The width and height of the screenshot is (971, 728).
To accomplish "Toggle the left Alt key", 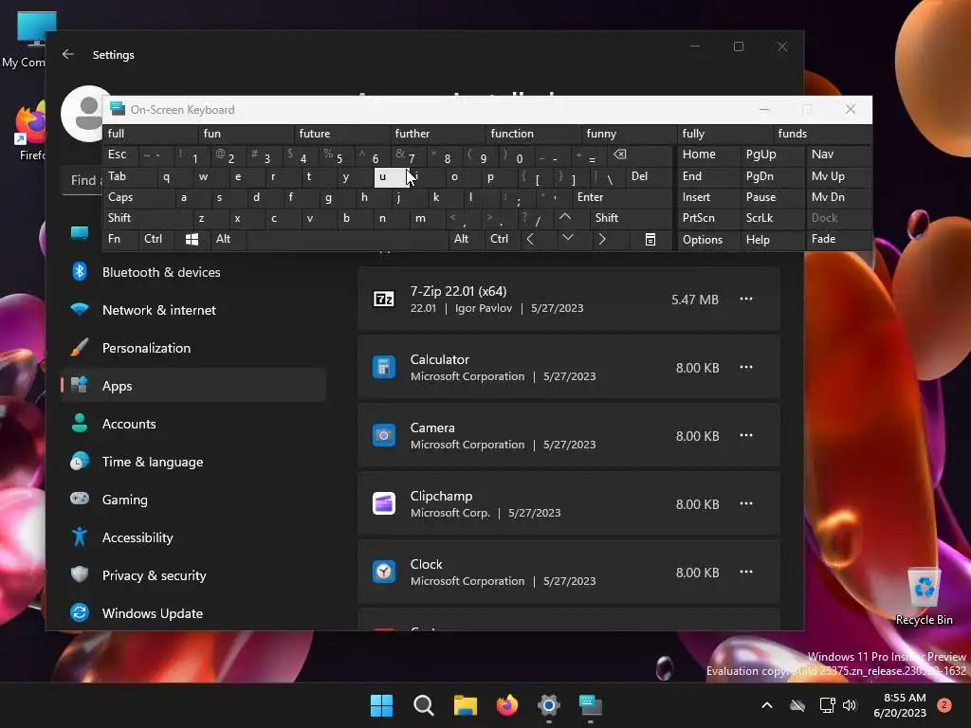I will 228,240.
